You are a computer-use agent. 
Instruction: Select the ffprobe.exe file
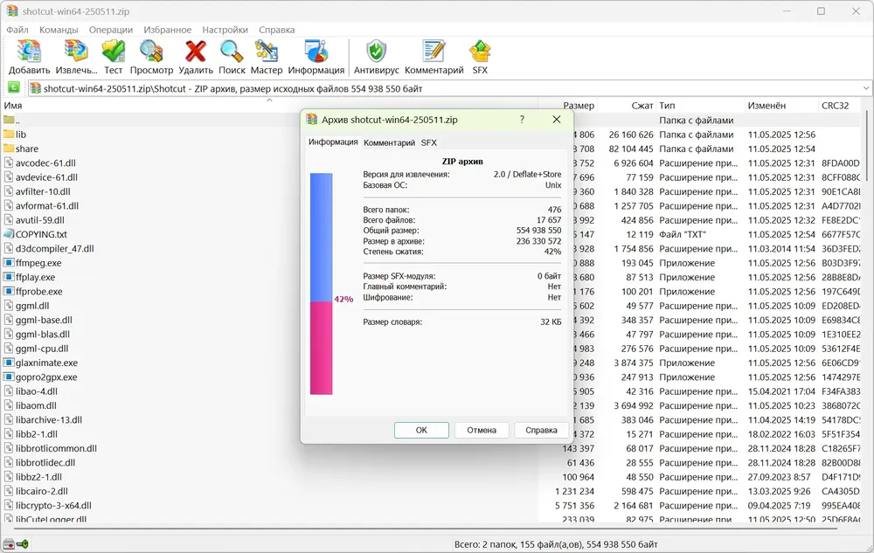click(x=39, y=291)
